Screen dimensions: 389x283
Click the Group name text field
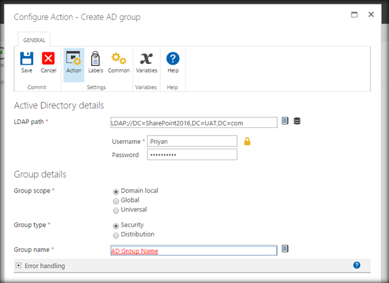tap(194, 251)
